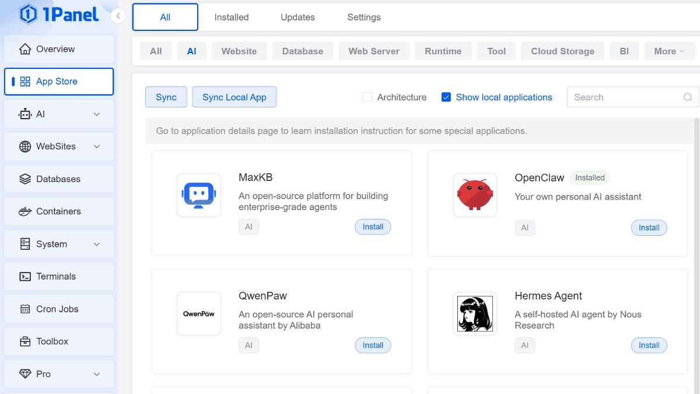Screen dimensions: 700x394
Task: Install the Hermes Agent application
Action: click(x=649, y=345)
